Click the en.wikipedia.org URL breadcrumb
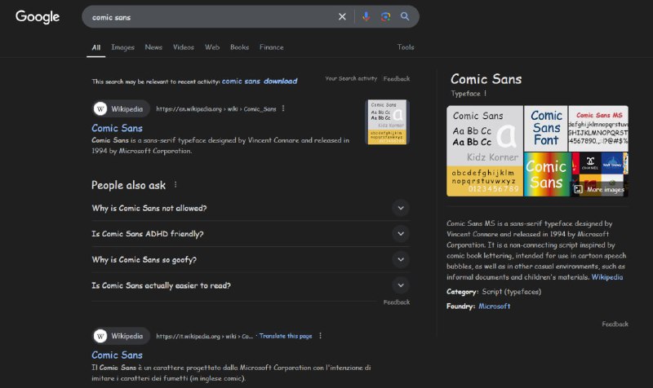653x388 pixels. [216, 109]
